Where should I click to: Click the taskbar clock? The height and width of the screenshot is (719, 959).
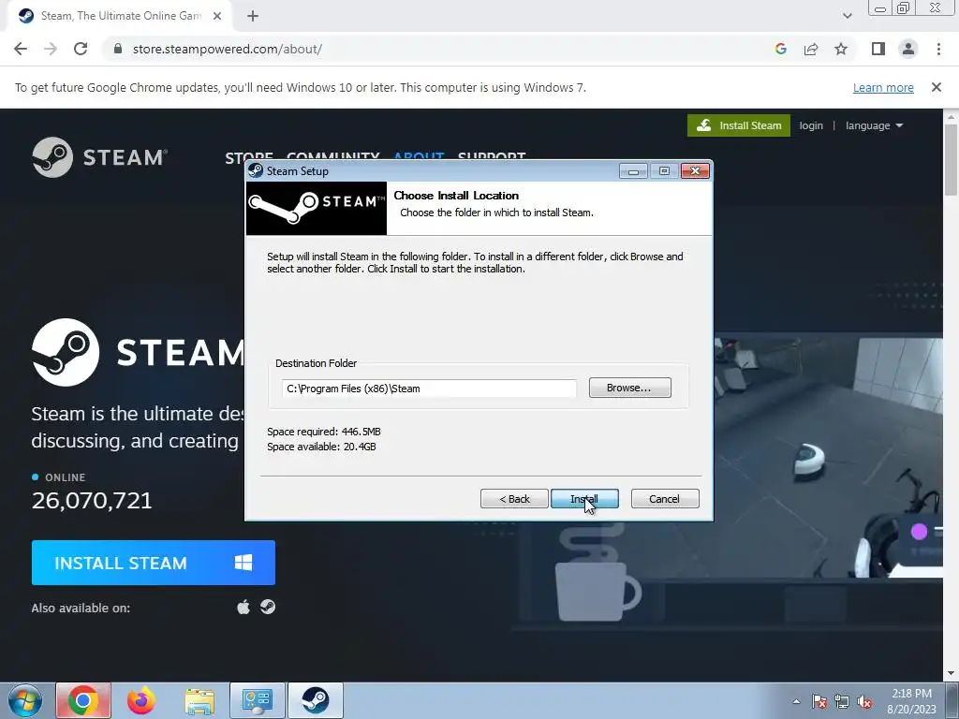pos(911,701)
